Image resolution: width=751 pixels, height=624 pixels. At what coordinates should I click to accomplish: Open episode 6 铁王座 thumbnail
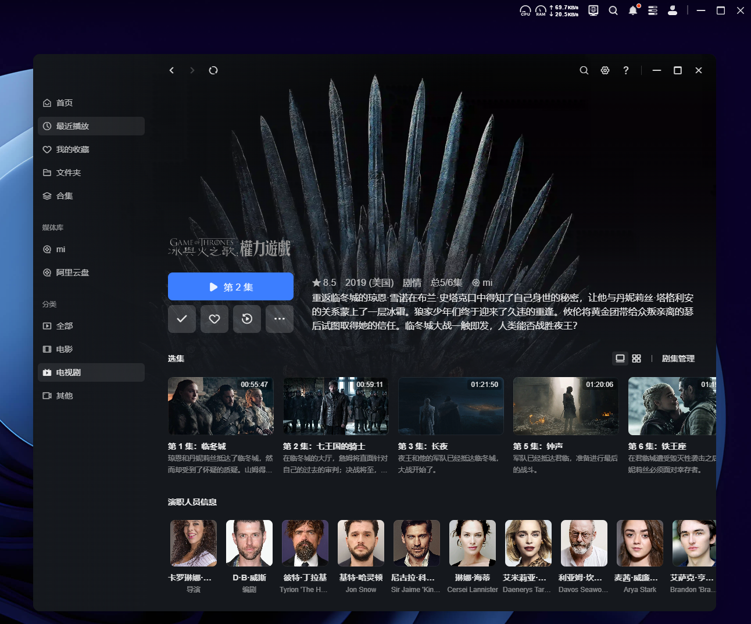(x=672, y=406)
